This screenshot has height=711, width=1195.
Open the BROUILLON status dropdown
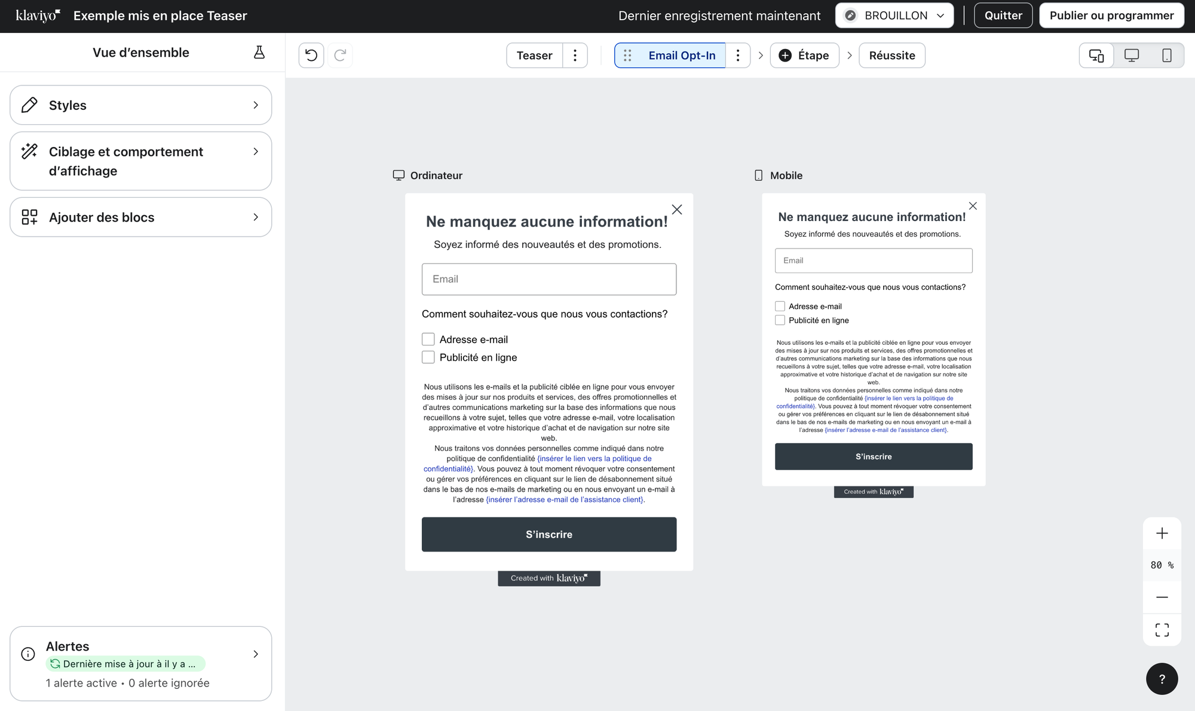tap(894, 16)
